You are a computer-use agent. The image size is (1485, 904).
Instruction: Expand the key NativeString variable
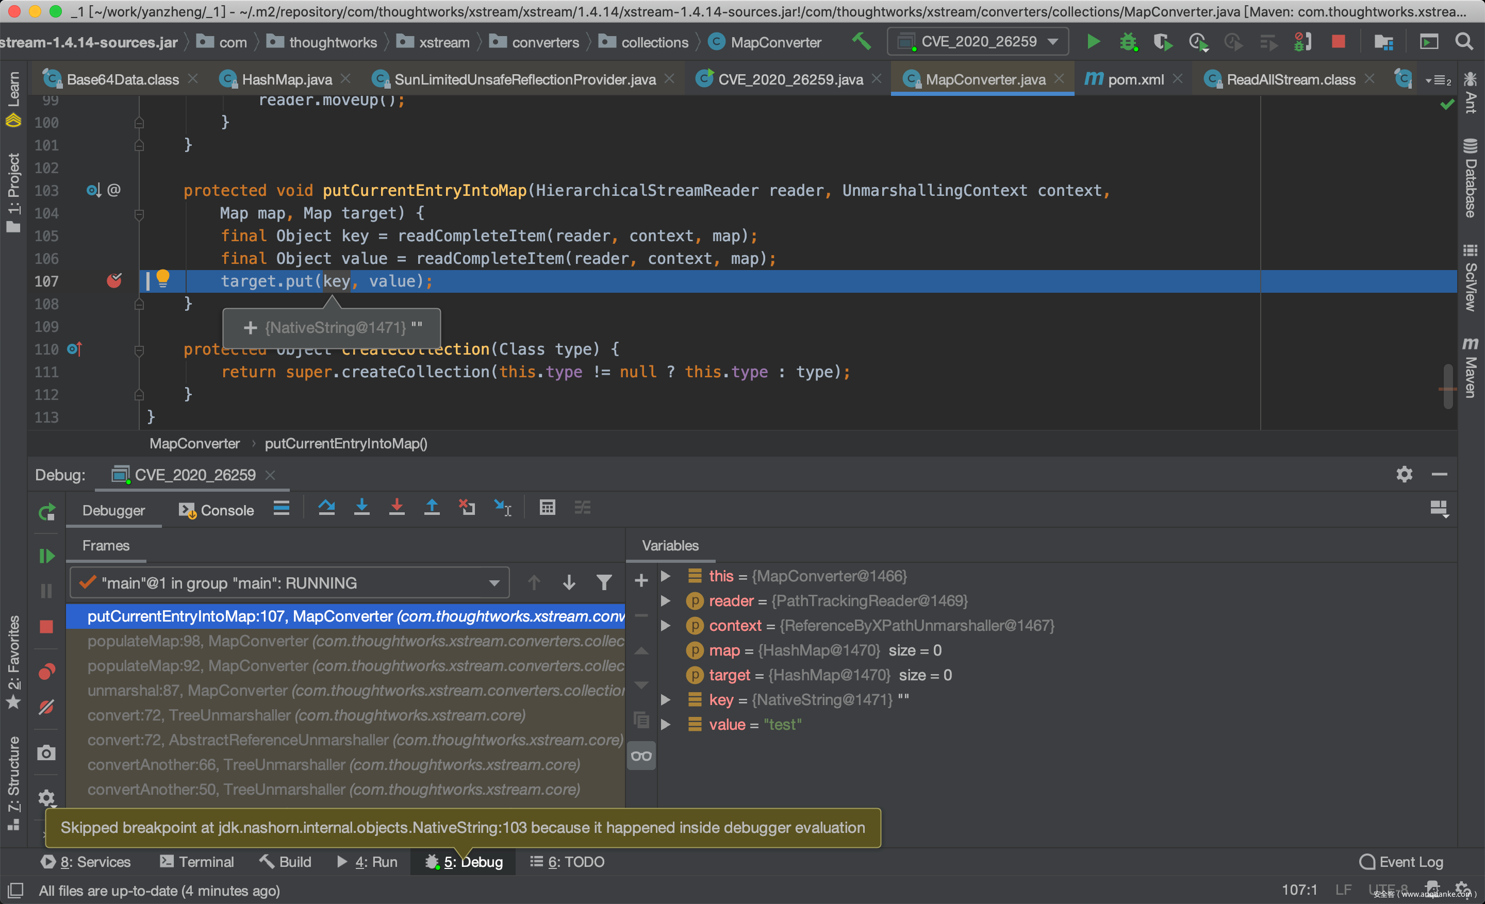tap(665, 700)
